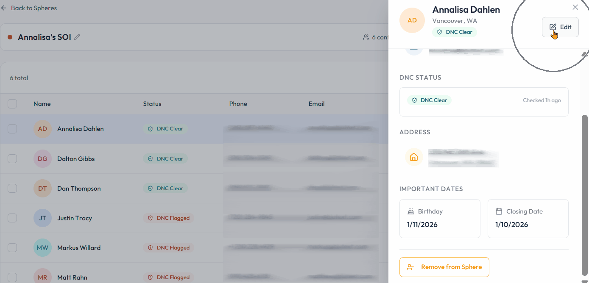
Task: Click the AD avatar in details panel
Action: (x=412, y=20)
